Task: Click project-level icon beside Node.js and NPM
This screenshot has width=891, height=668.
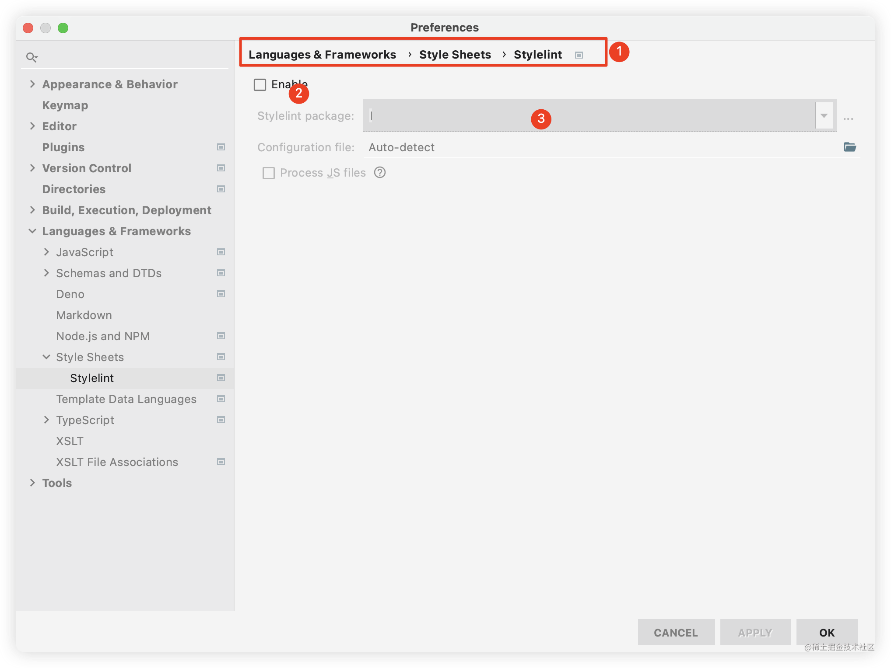Action: pos(221,336)
